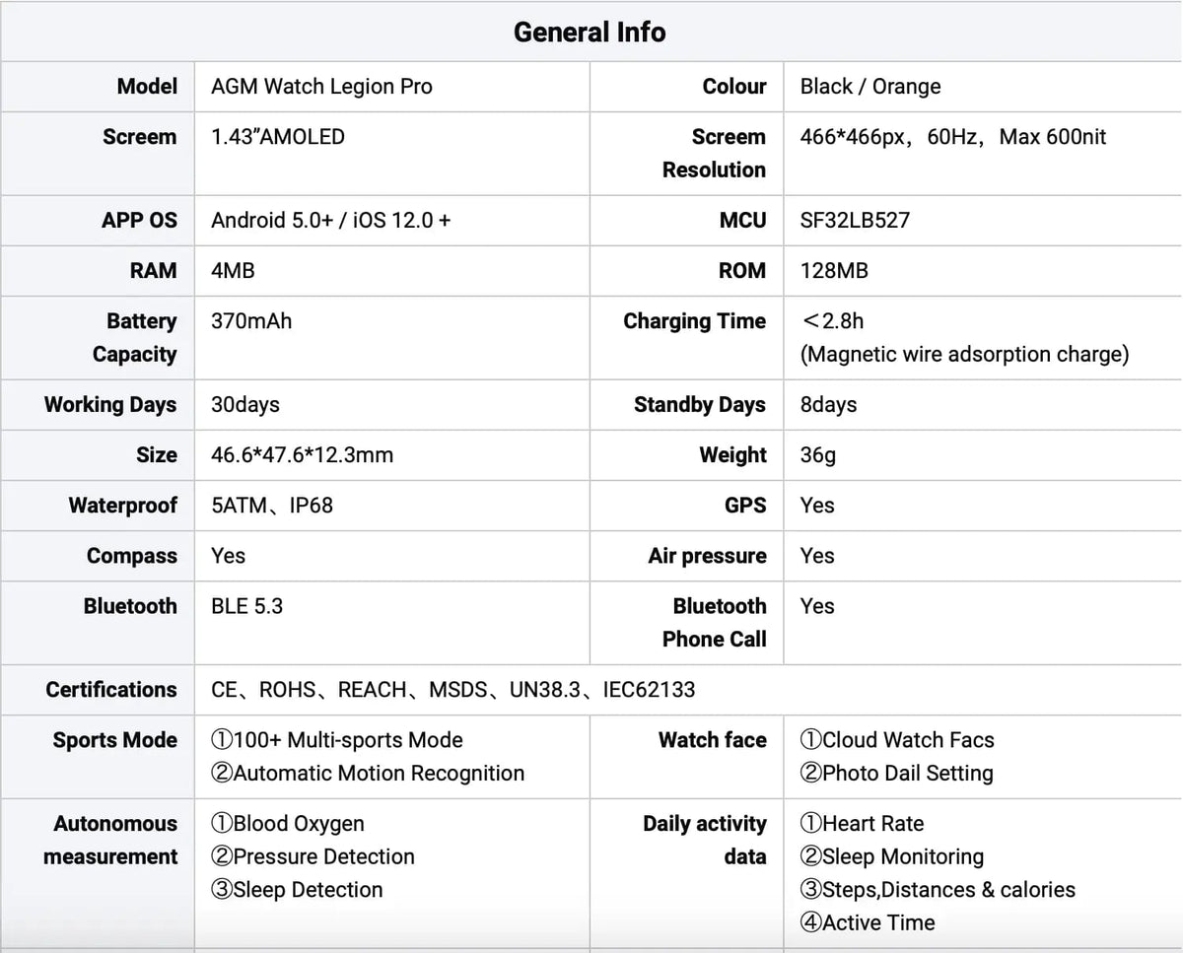Click the Steps,Distances & calories line

(938, 890)
